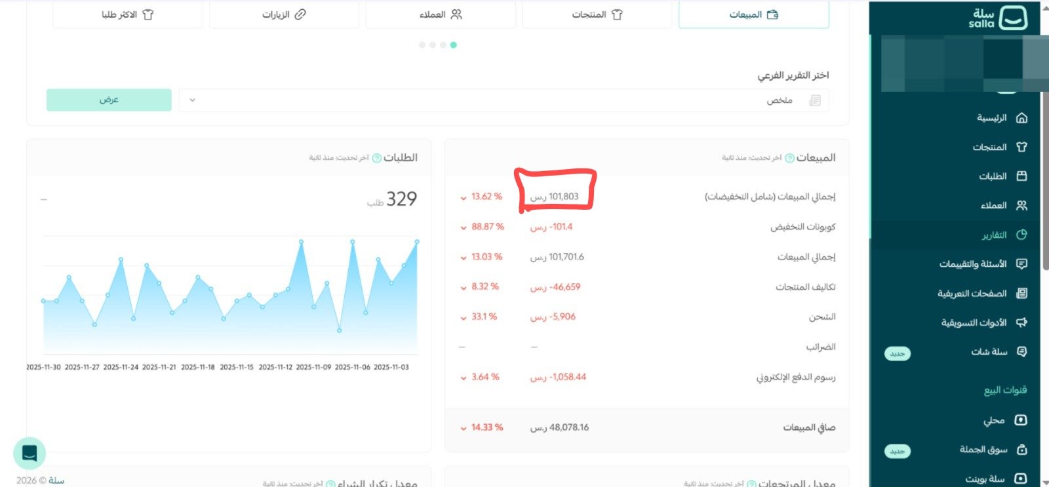Click the help icon beside المبيعات card title
Image resolution: width=1049 pixels, height=487 pixels.
[x=789, y=158]
